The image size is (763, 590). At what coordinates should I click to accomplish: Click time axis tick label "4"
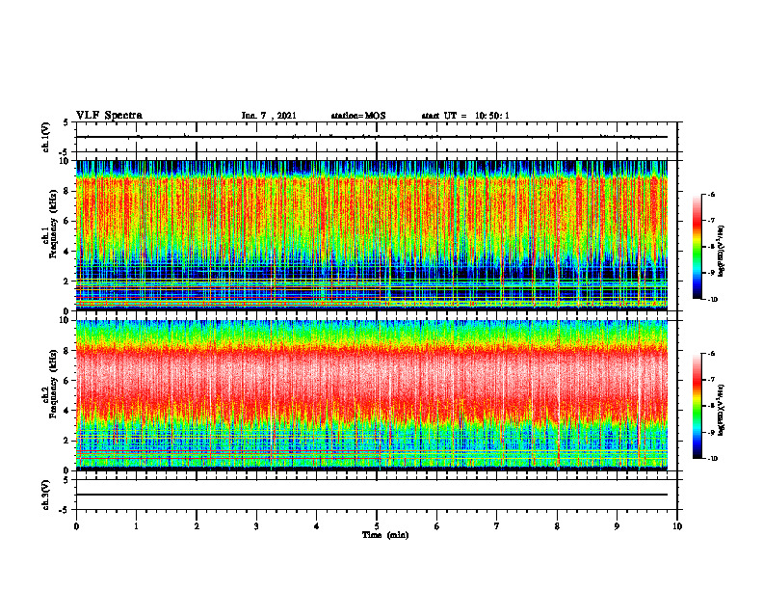[317, 526]
